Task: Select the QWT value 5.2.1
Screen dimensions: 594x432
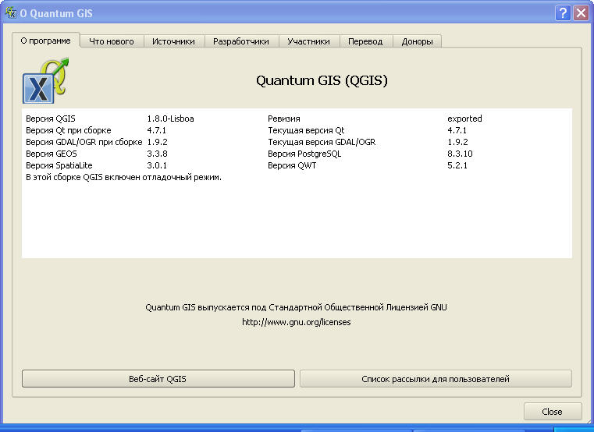Action: click(x=457, y=165)
